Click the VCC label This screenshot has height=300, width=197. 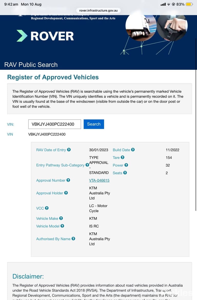coord(40,208)
